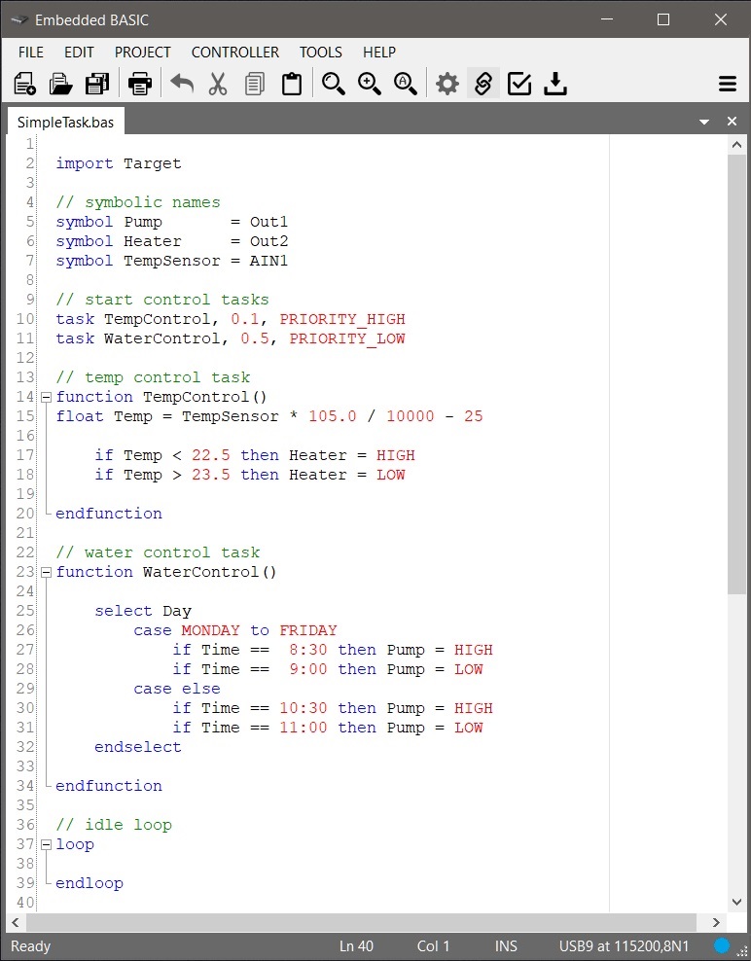Cut selection with scissors icon
The image size is (751, 961).
pos(218,84)
